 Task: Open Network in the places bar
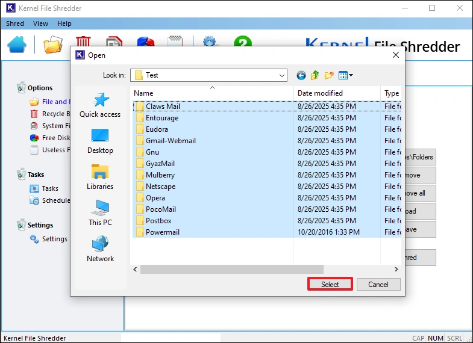(100, 249)
